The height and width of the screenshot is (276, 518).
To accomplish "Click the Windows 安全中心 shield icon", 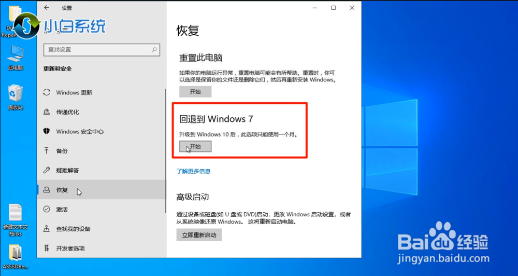I will 47,131.
